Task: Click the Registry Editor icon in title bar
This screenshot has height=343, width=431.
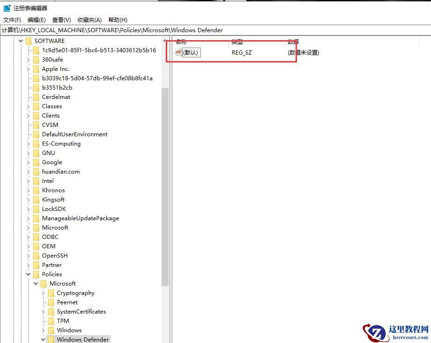Action: 7,7
